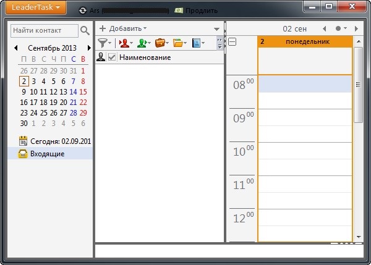371x265 pixels.
Task: Click the green person filter icon
Action: 142,43
